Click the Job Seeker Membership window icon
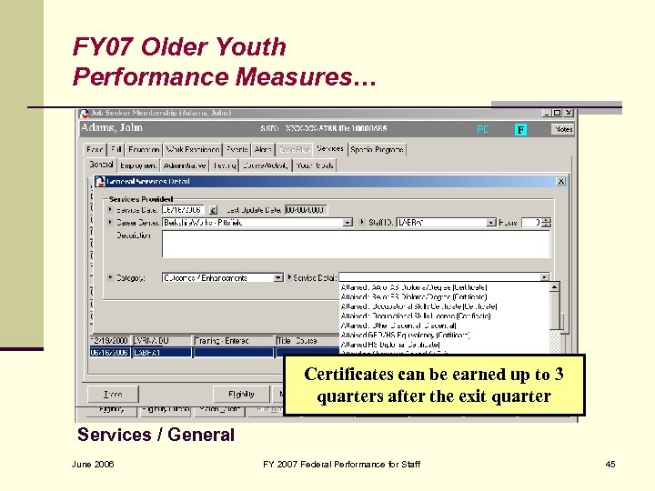 tap(85, 113)
